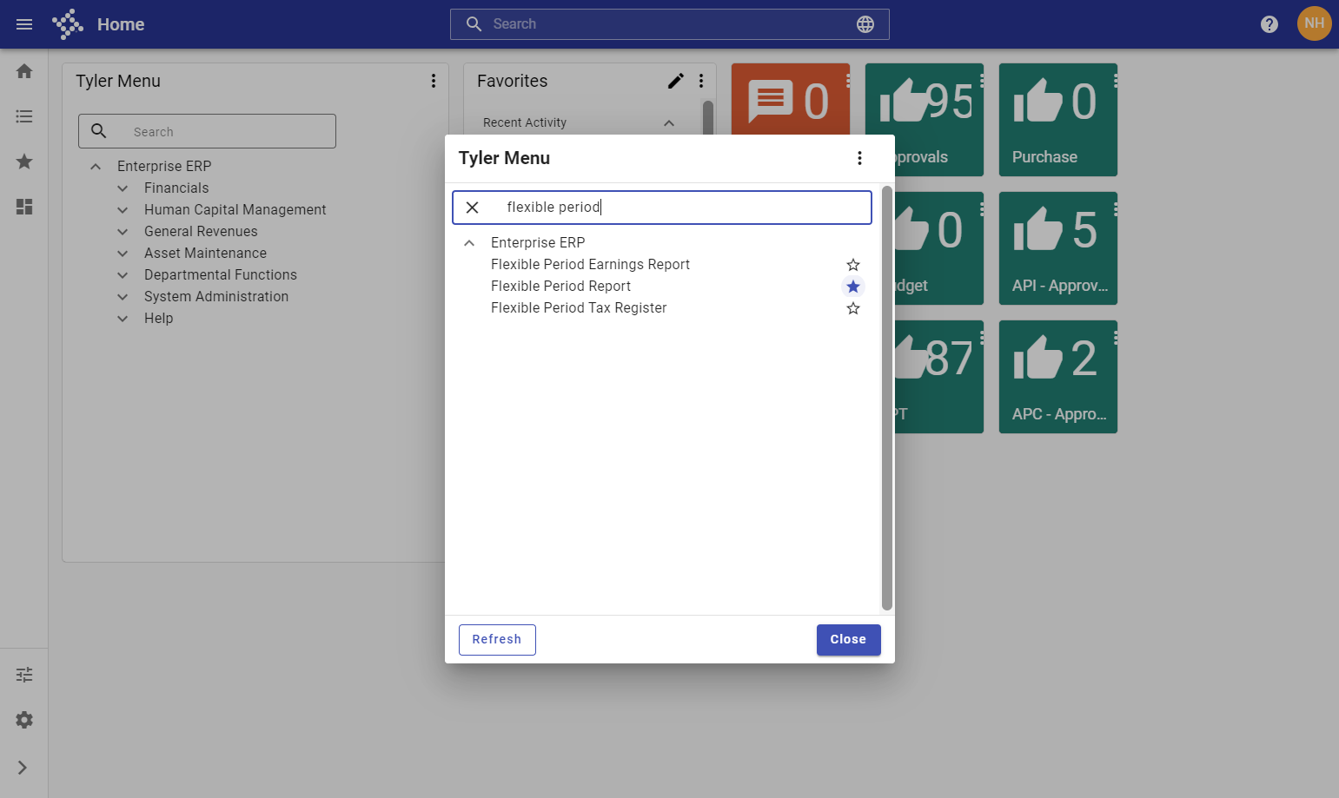
Task: Open the hamburger navigation menu
Action: pos(24,24)
